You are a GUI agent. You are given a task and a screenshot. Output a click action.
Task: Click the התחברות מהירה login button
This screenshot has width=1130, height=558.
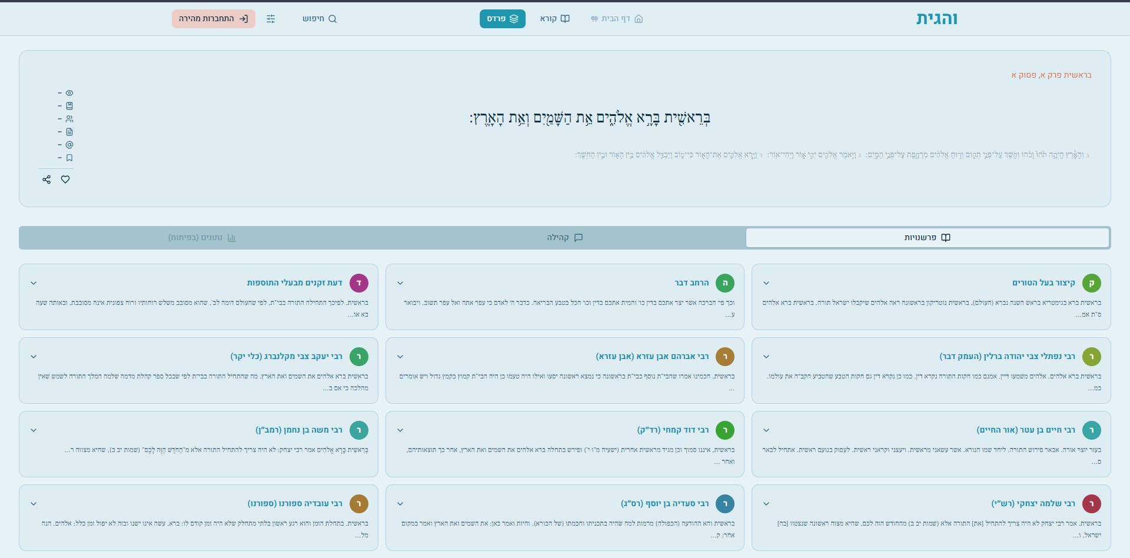[213, 18]
